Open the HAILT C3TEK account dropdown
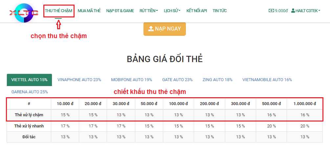Screen dimensions: 330x157 coord(306,11)
